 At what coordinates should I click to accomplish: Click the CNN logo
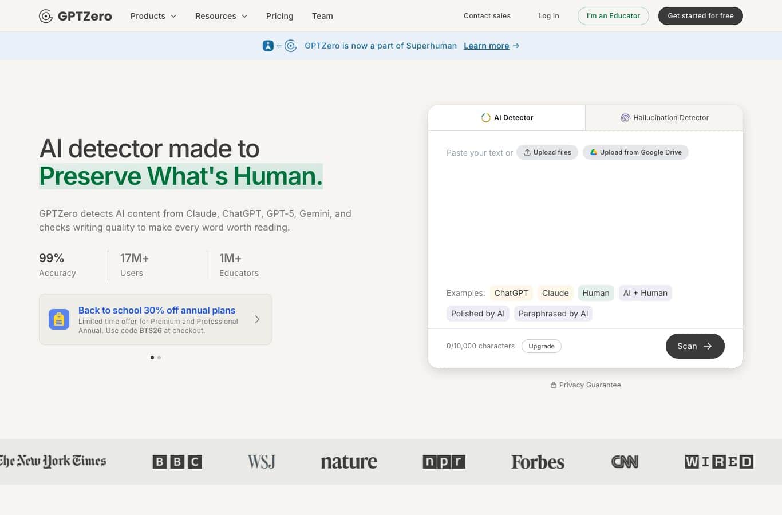click(x=625, y=462)
